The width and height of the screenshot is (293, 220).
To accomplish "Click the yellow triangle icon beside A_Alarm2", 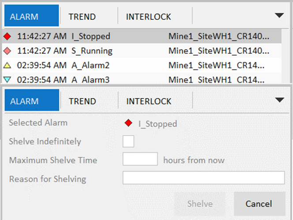I will [x=7, y=66].
